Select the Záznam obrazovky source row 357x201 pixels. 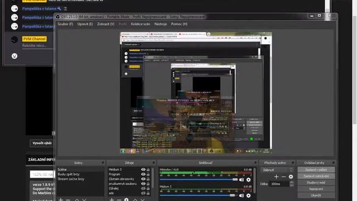[129, 179]
